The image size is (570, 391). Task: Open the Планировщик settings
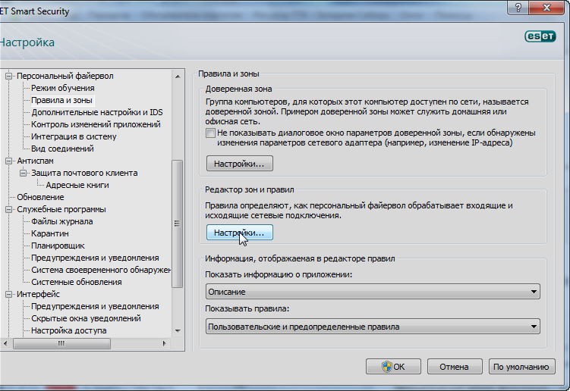click(x=58, y=246)
